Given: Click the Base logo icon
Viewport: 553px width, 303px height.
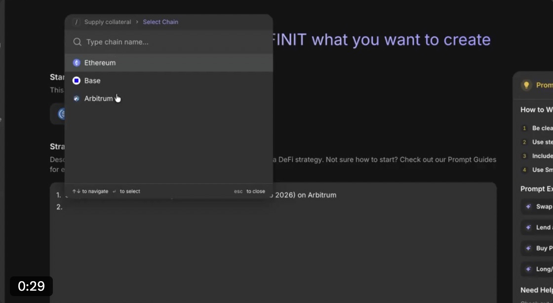Looking at the screenshot, I should click(x=77, y=80).
